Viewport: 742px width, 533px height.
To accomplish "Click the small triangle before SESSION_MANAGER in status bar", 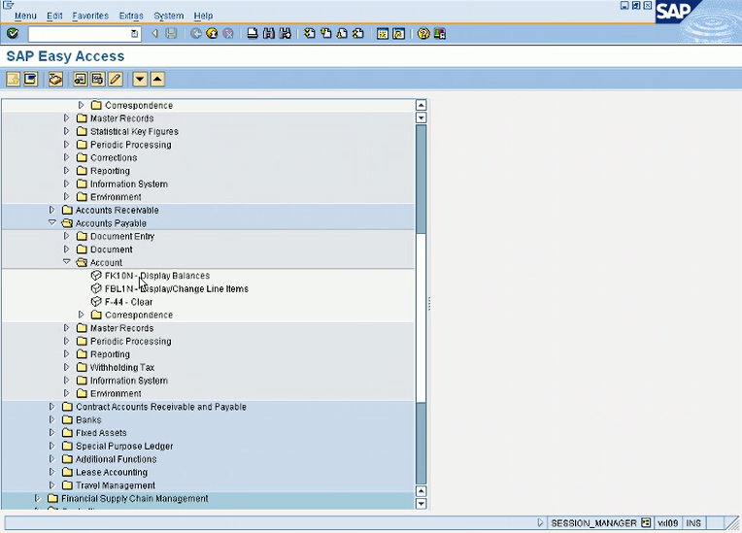I will click(540, 522).
